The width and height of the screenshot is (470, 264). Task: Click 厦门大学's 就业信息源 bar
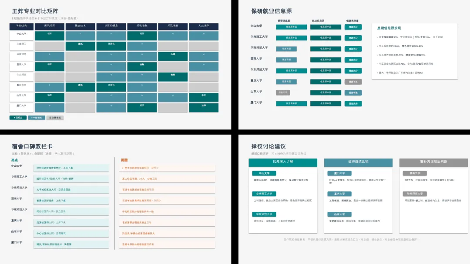326,103
